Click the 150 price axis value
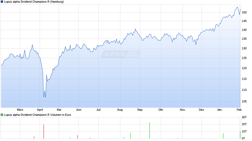Screen dimensions: 252x141 (x=244, y=12)
